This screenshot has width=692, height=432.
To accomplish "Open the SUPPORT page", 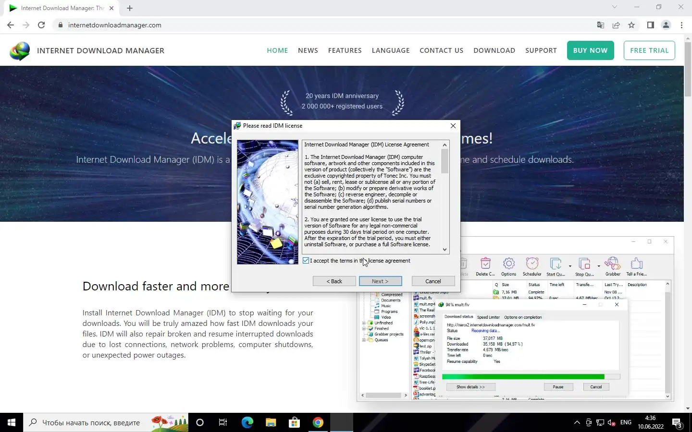I will click(541, 50).
